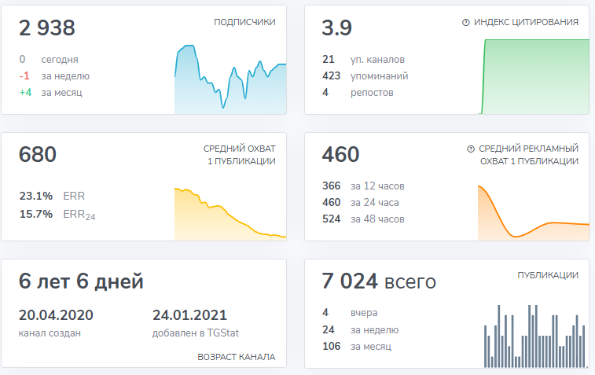Open the blue subscribers growth chart
Viewport: 595px width, 375px height.
point(230,80)
